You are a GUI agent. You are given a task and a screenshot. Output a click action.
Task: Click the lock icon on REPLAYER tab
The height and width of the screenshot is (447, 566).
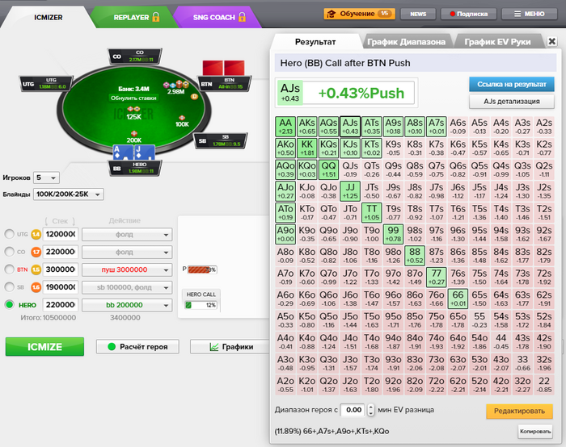coord(156,17)
